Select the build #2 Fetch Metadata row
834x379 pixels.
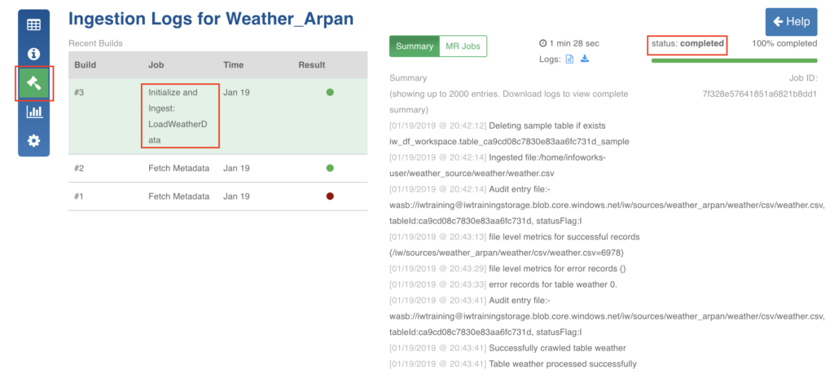tap(178, 168)
